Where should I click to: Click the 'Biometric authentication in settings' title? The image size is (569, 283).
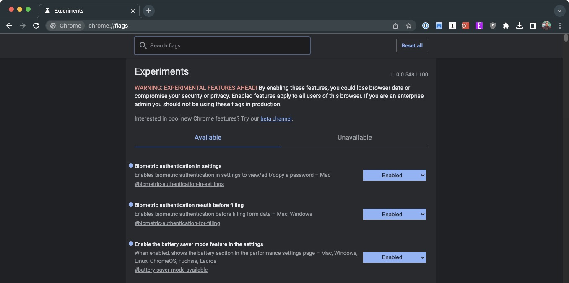click(178, 166)
